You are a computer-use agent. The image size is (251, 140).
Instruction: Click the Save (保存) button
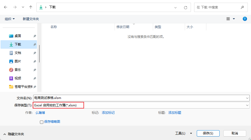coord(208,133)
